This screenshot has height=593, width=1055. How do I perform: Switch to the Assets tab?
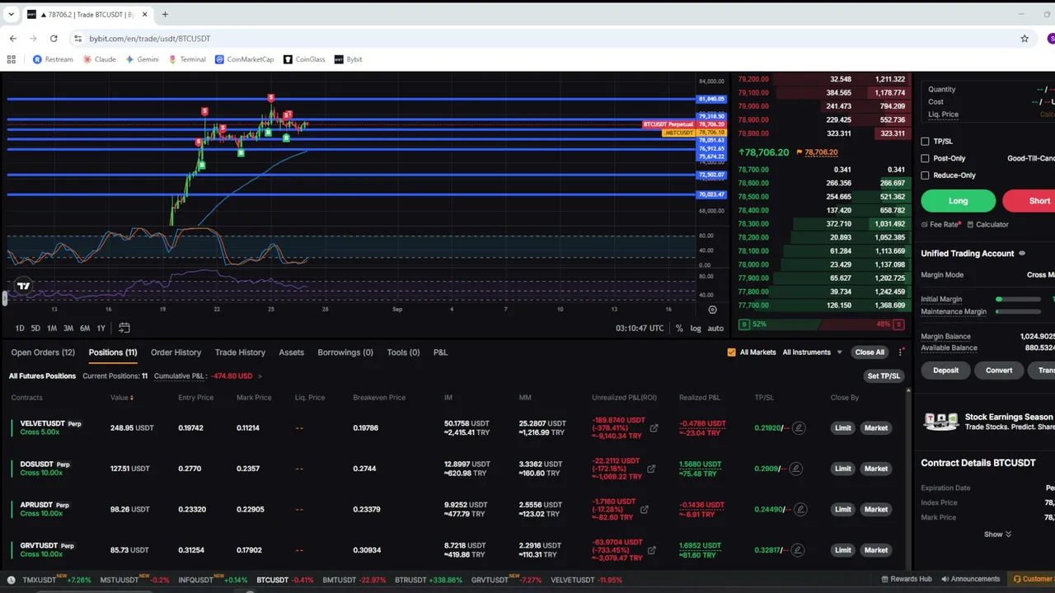(x=291, y=353)
